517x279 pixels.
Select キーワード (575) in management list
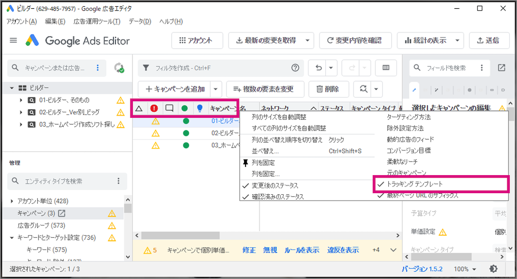pos(47,250)
